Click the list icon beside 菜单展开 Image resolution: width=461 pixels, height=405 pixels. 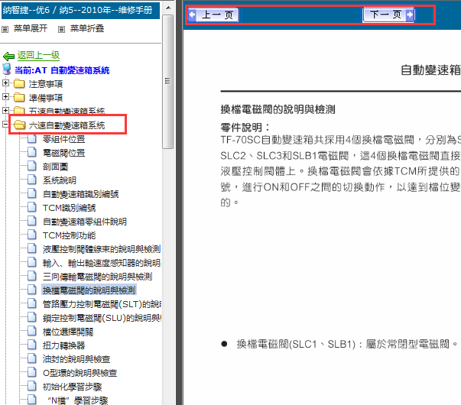(x=5, y=29)
